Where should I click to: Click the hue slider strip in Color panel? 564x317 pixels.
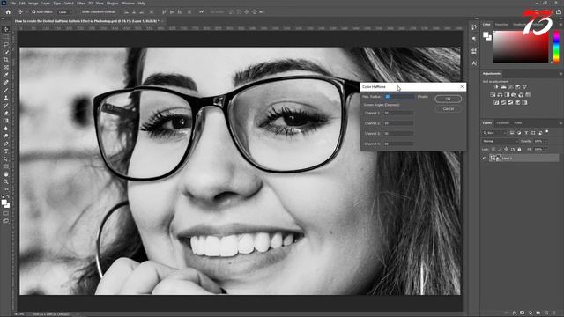(556, 47)
